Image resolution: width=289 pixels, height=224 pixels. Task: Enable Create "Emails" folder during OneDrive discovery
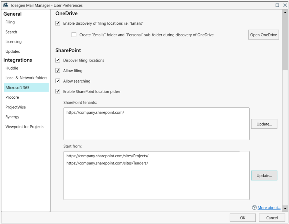coord(74,34)
